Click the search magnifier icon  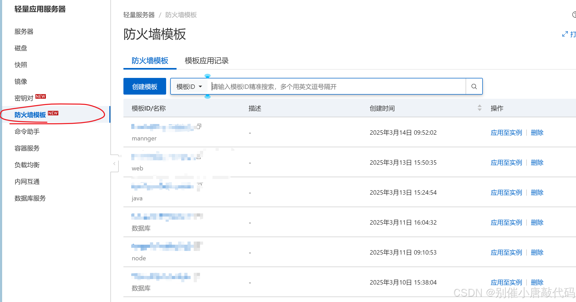[474, 87]
